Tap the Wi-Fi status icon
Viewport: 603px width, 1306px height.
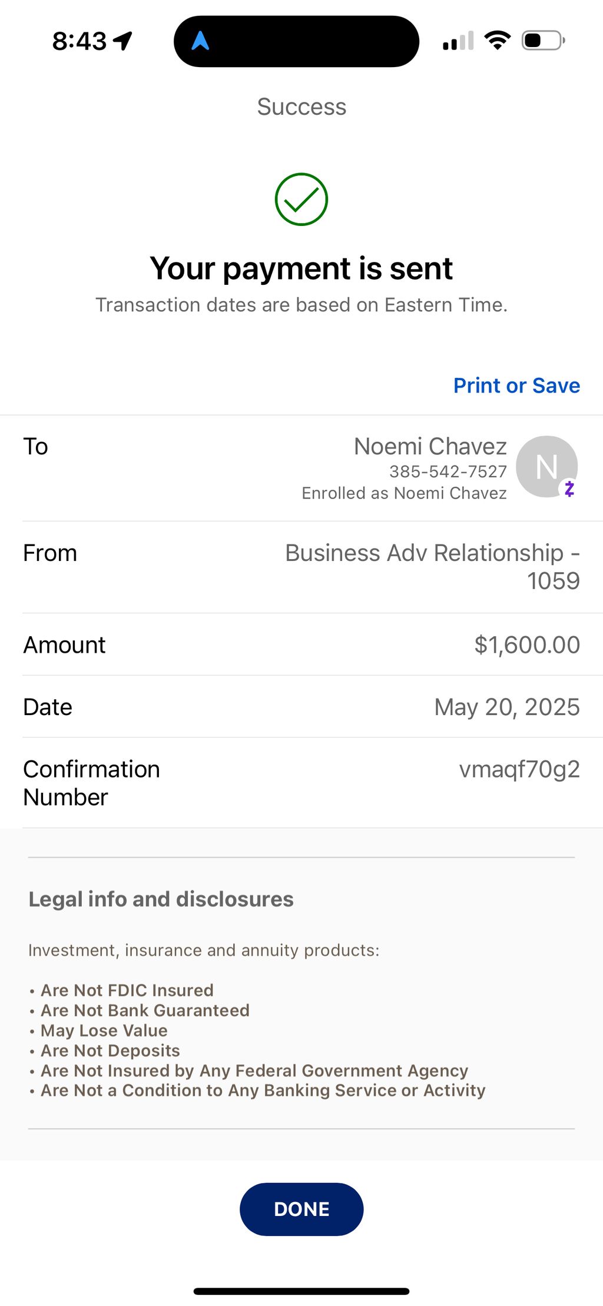click(497, 41)
